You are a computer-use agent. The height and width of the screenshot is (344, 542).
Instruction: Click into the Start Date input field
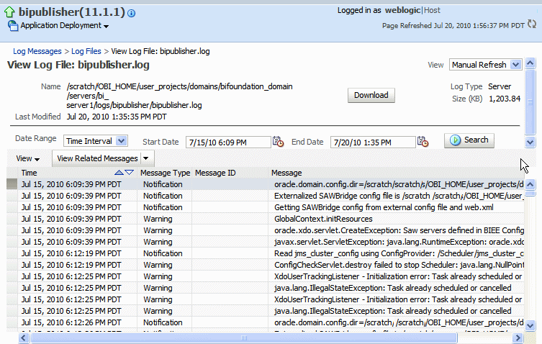pyautogui.click(x=228, y=142)
